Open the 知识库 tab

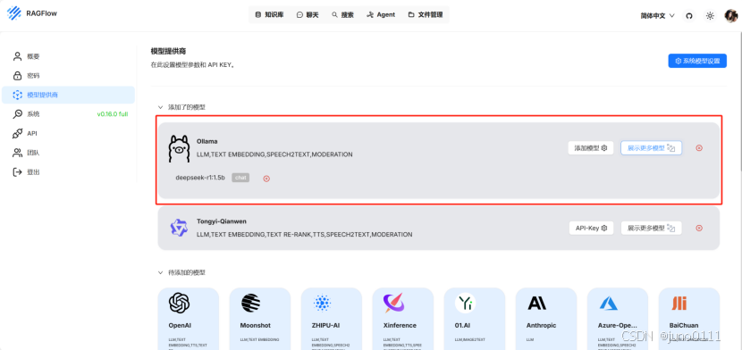click(x=269, y=14)
